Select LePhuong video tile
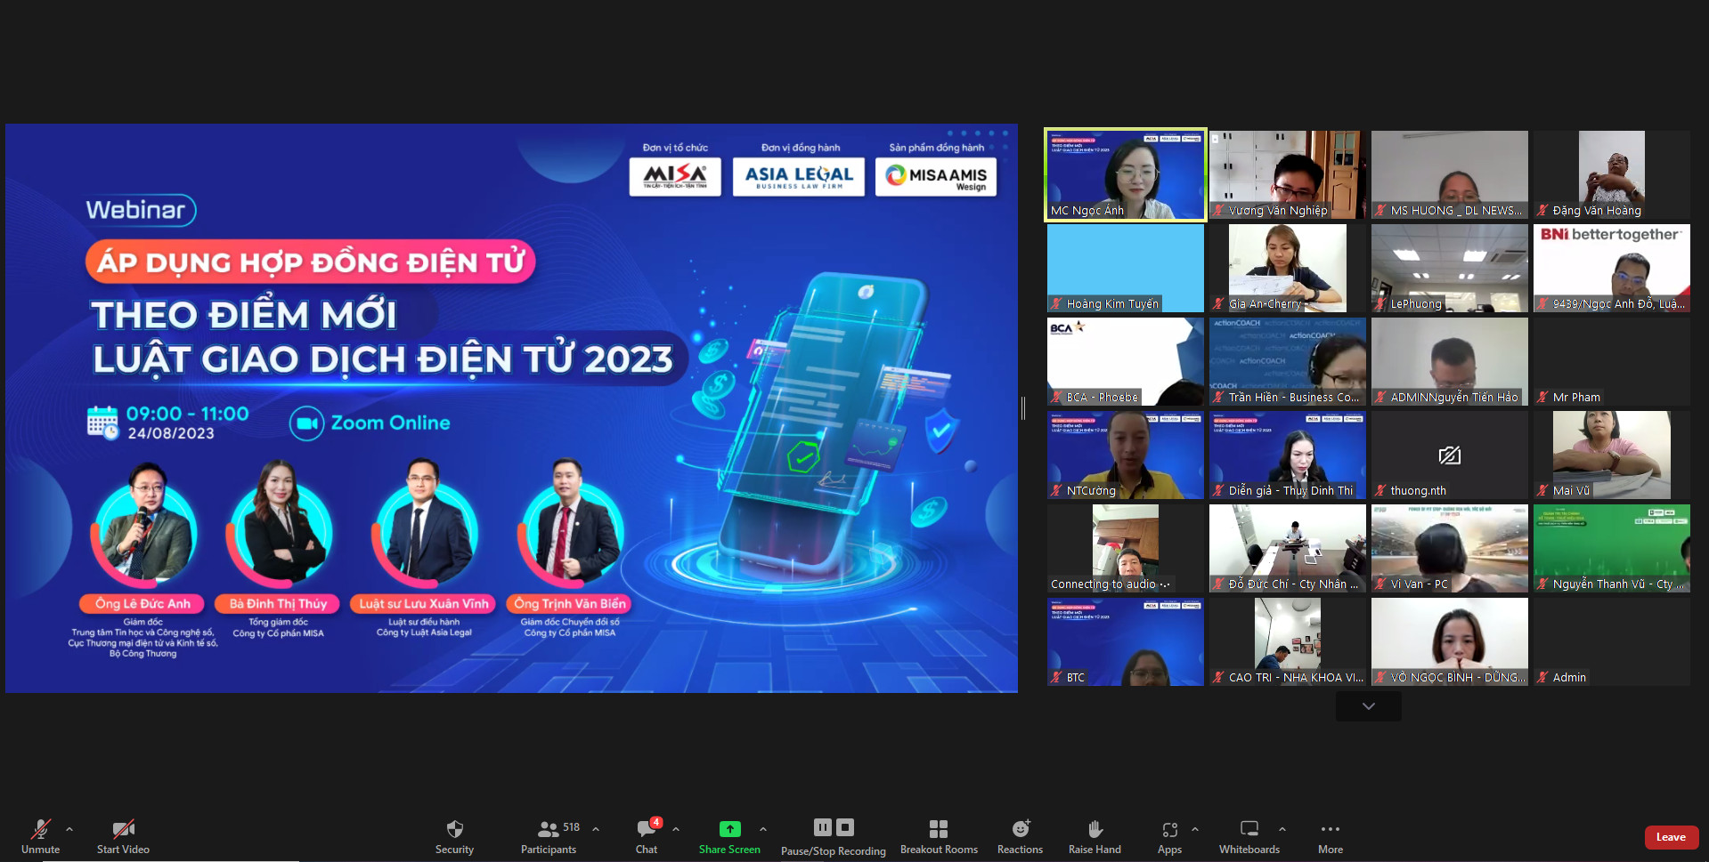 [x=1450, y=268]
